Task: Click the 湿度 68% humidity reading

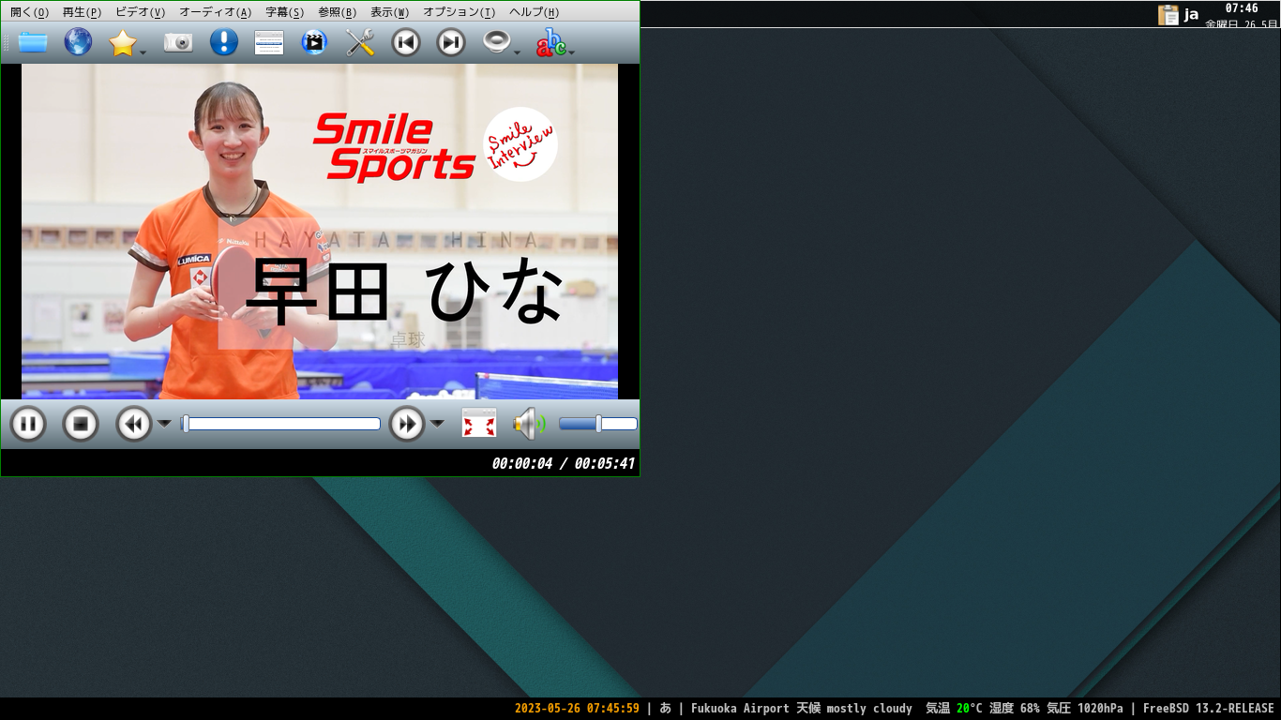Action: pyautogui.click(x=1015, y=709)
